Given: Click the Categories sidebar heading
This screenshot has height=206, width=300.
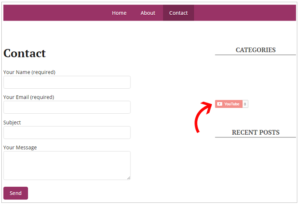Looking at the screenshot, I should pyautogui.click(x=255, y=50).
